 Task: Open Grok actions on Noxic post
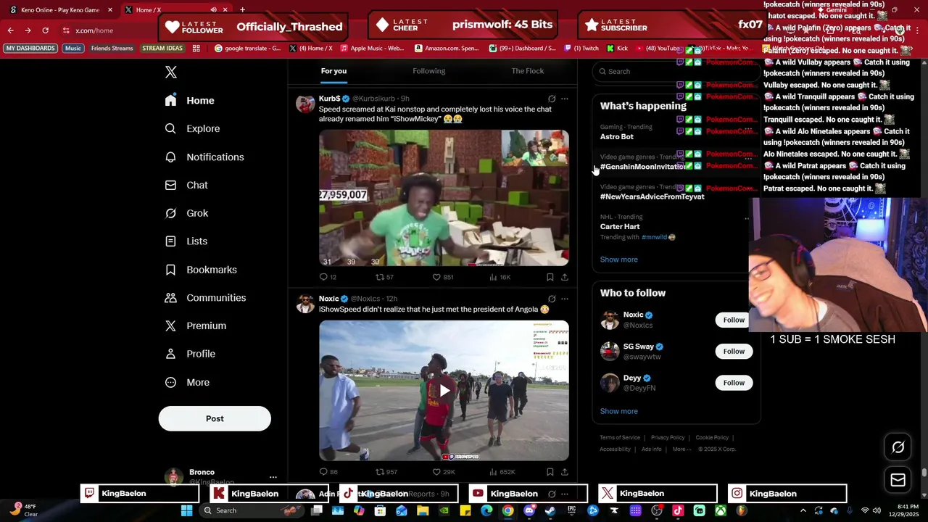click(552, 299)
